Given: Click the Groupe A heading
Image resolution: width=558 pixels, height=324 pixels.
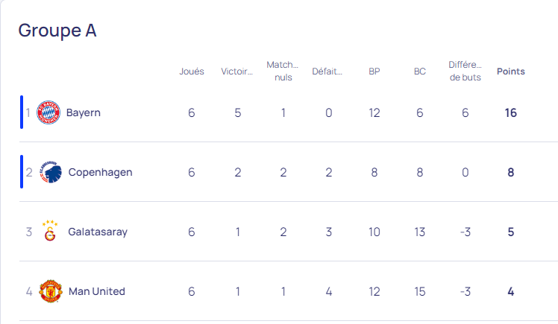Looking at the screenshot, I should pyautogui.click(x=57, y=31).
